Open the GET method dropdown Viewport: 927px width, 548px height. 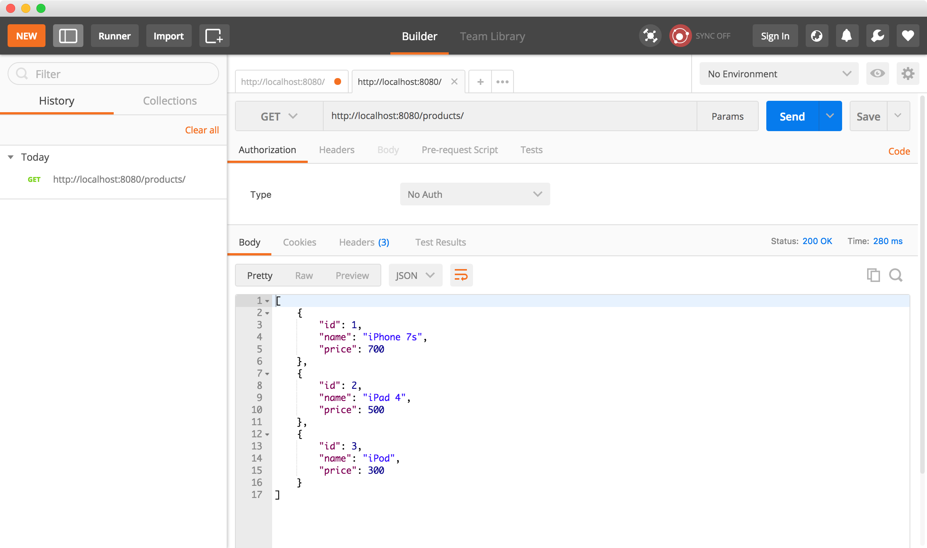coord(279,116)
